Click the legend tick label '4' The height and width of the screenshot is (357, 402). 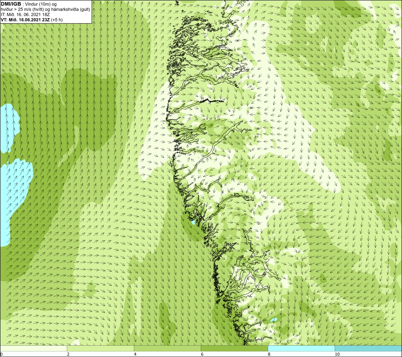click(x=135, y=354)
